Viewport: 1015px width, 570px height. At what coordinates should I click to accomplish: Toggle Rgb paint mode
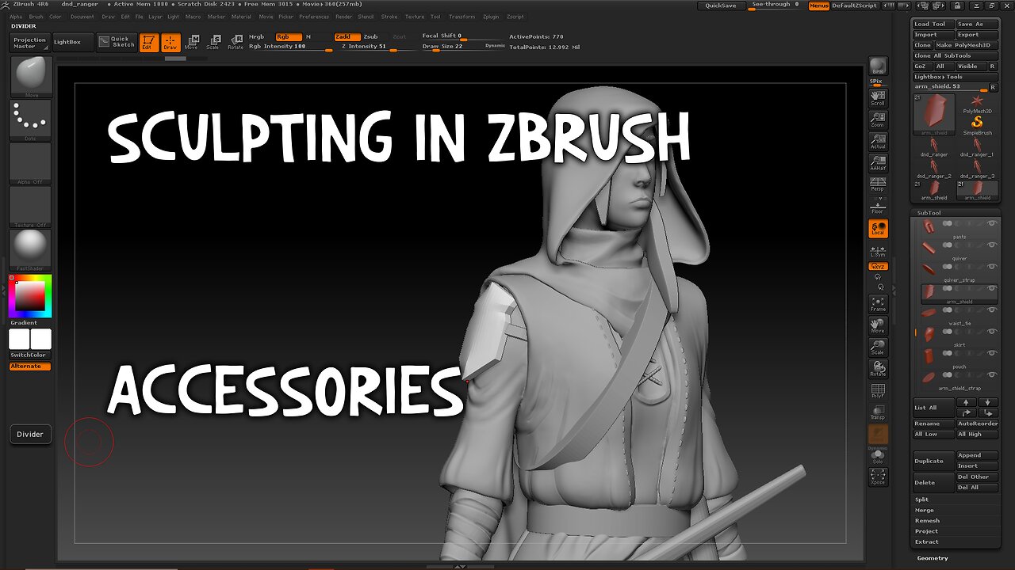pyautogui.click(x=289, y=37)
